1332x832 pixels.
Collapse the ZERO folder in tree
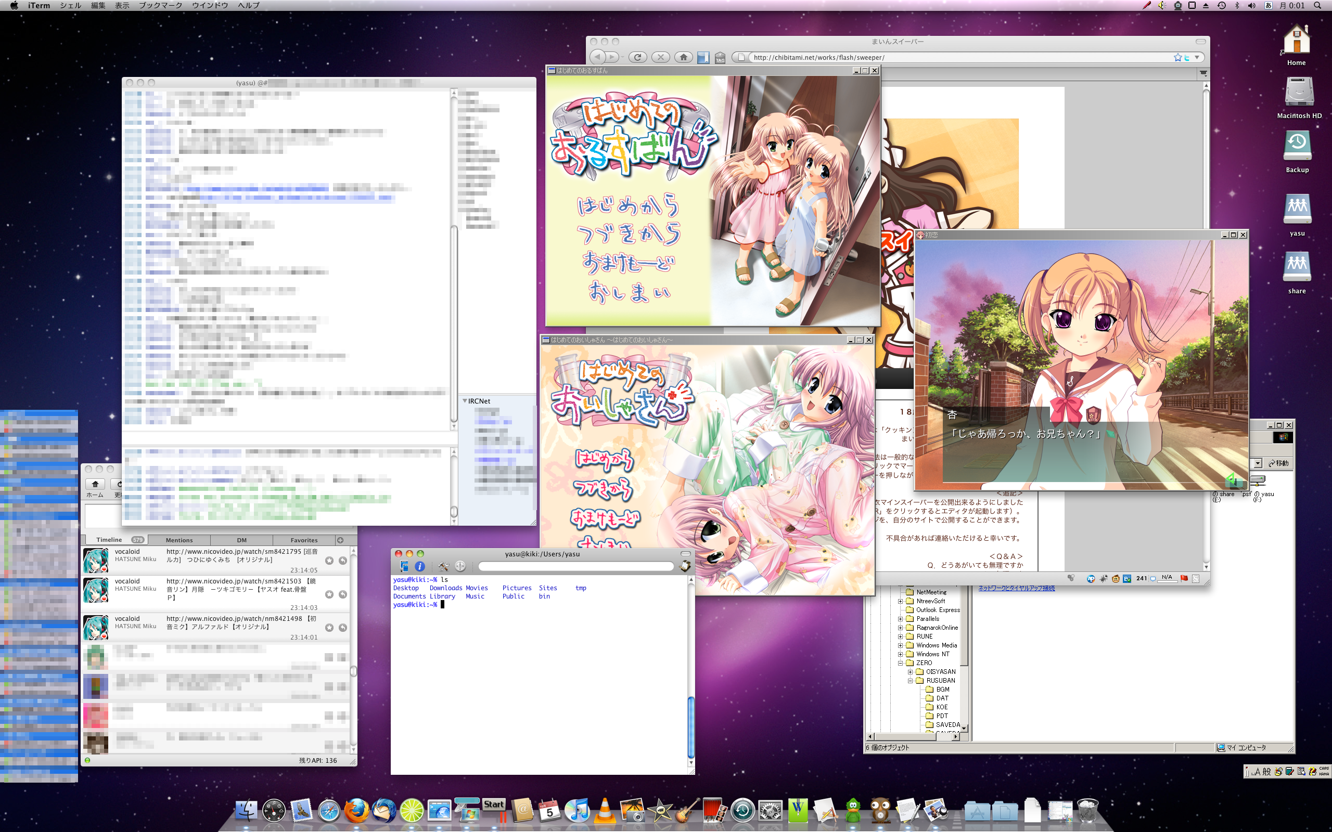(901, 662)
